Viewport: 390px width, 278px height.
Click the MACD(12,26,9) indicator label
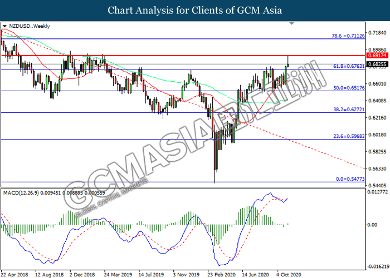point(53,193)
